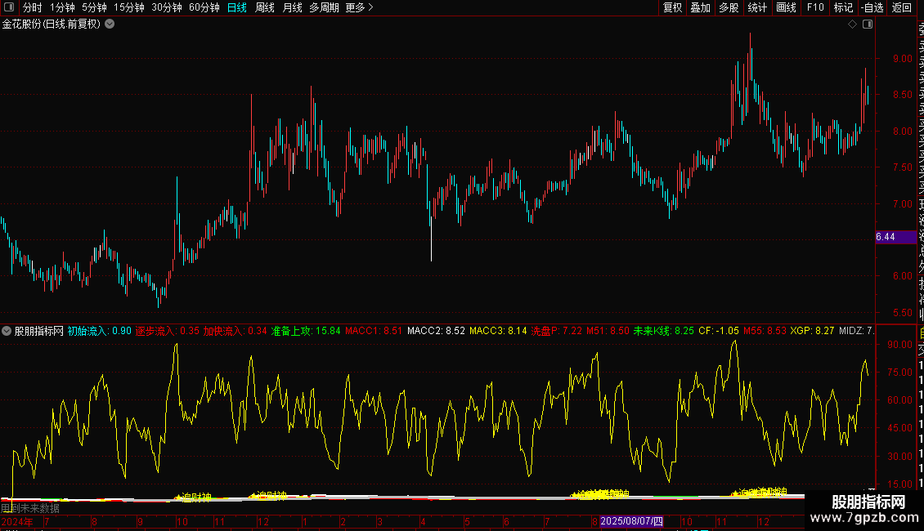
Task: Select the 30分钟 period
Action: (167, 7)
